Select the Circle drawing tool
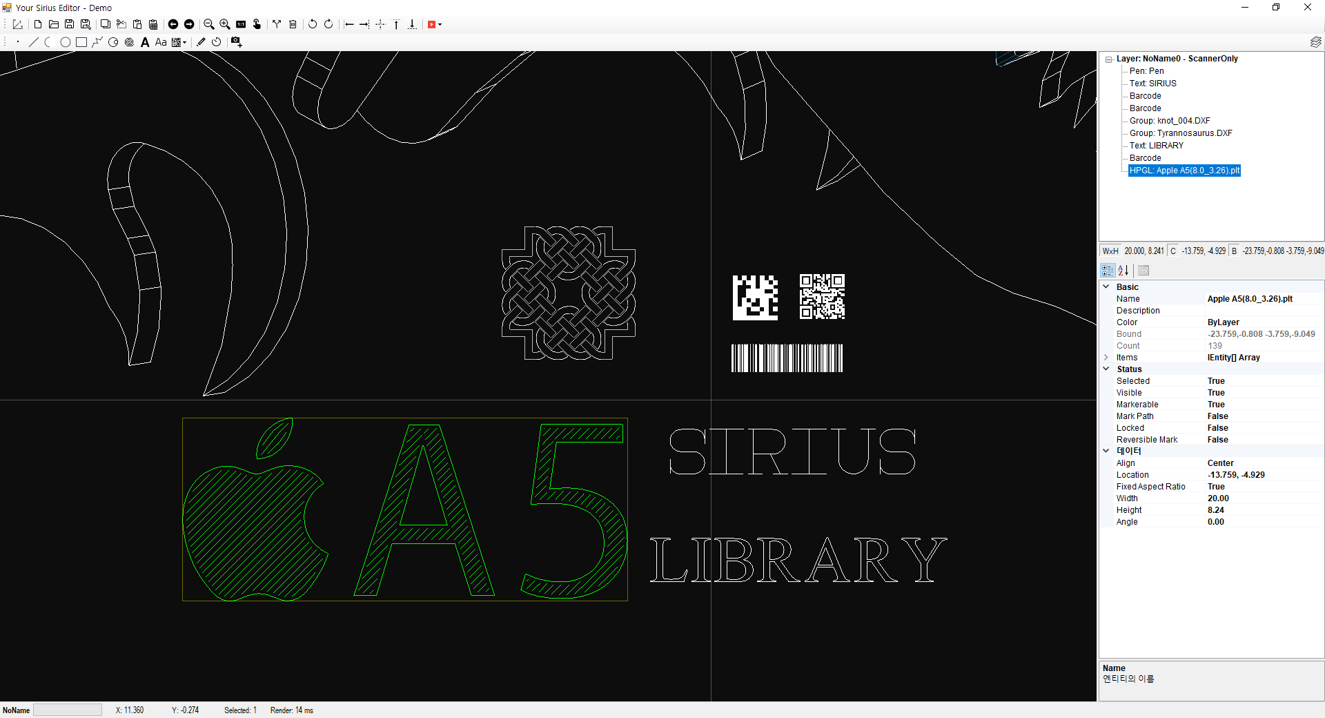 (x=65, y=42)
